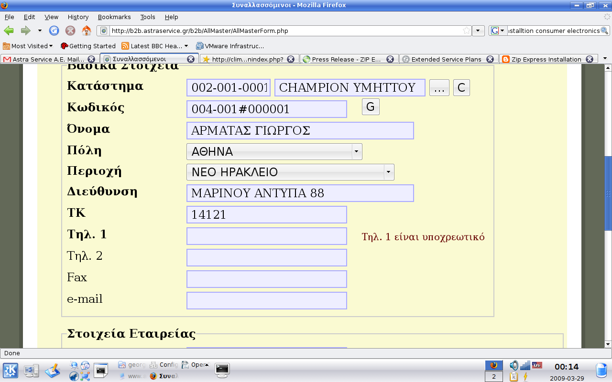Screen dimensions: 612x382
Task: Expand the Latest BBC Headlines feed
Action: point(155,46)
